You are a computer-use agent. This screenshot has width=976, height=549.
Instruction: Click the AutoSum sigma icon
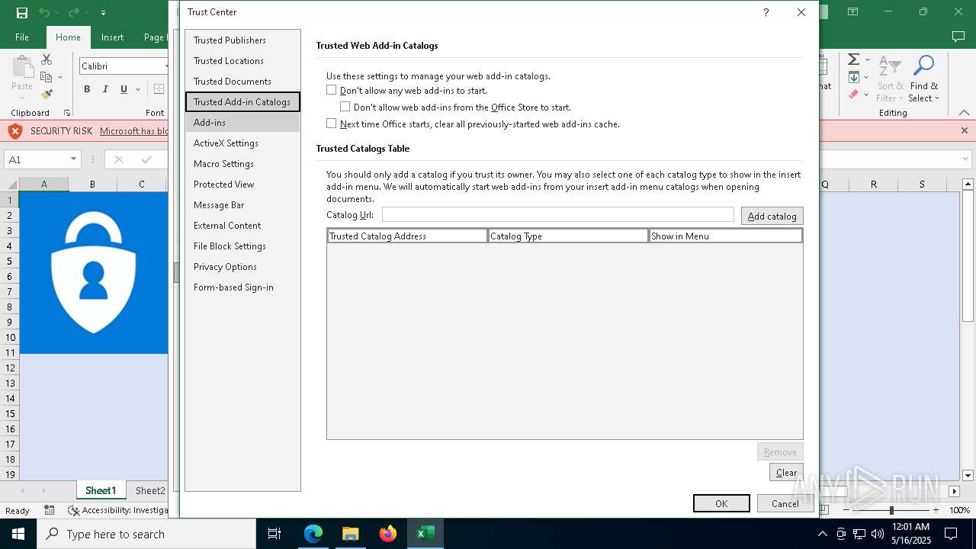853,59
